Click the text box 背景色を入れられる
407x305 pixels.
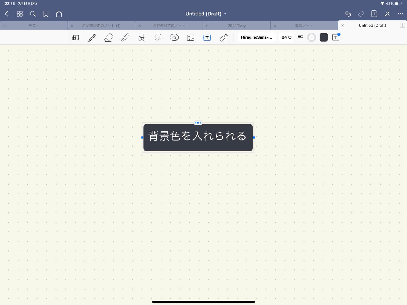[198, 138]
